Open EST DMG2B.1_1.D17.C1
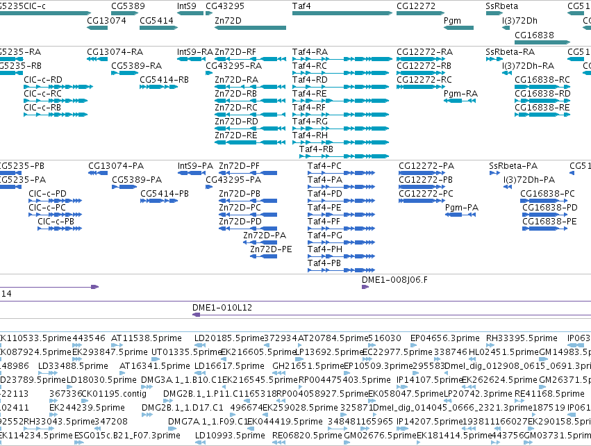 pos(147,415)
